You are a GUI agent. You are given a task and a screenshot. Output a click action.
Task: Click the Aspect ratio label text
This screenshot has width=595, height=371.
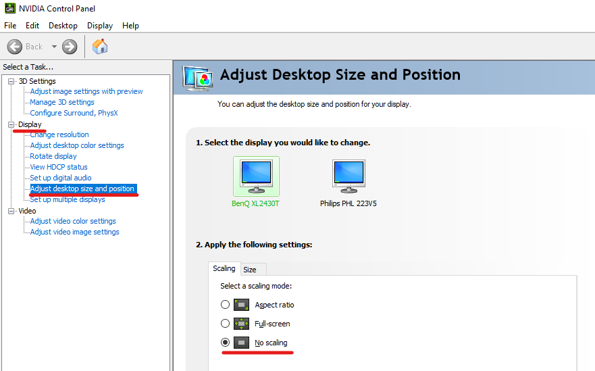[274, 305]
